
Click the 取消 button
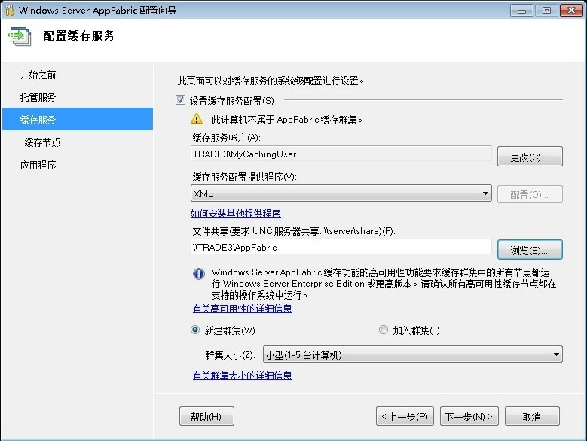click(x=532, y=416)
